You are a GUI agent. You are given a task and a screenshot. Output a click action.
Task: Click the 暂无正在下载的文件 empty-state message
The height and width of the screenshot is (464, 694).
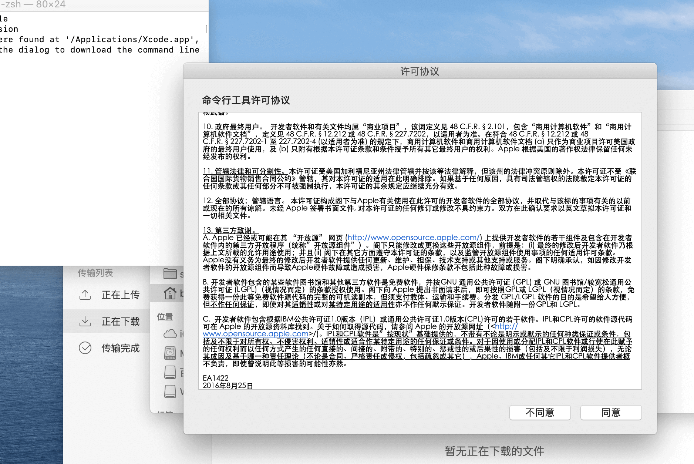494,451
